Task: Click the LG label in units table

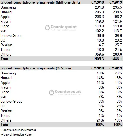Action: [3, 40]
